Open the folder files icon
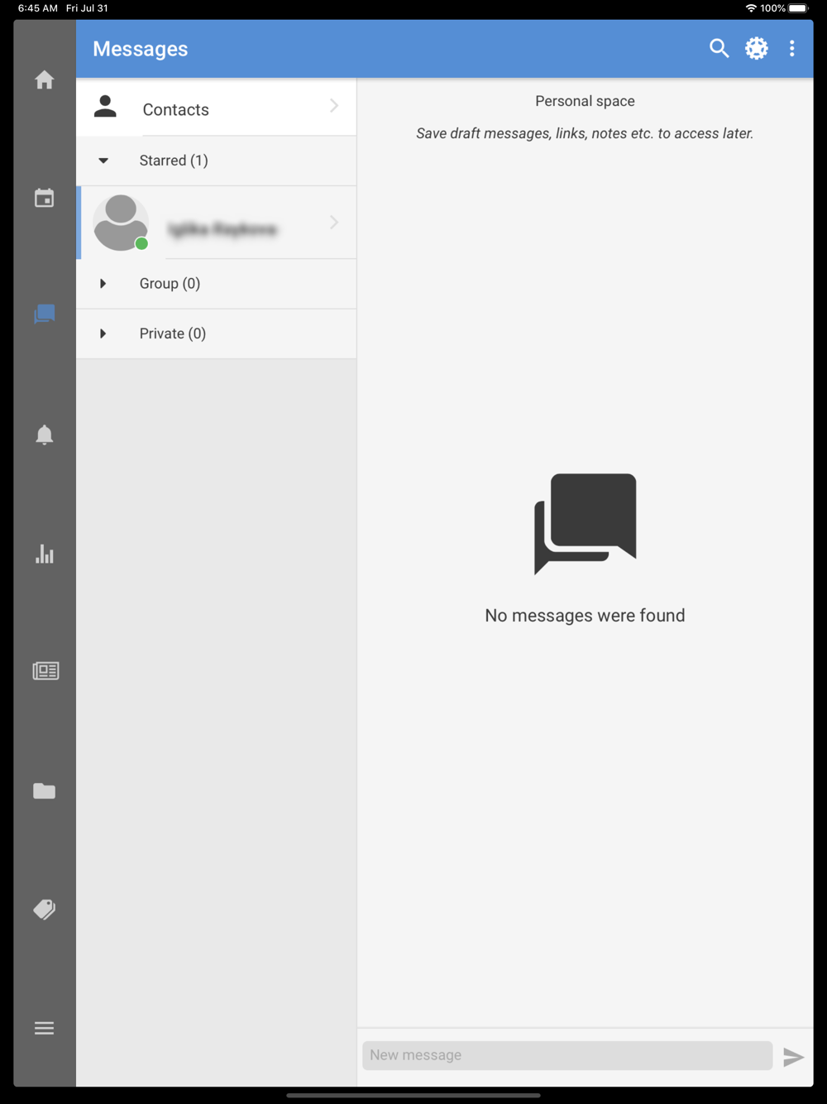The height and width of the screenshot is (1104, 827). pos(45,791)
